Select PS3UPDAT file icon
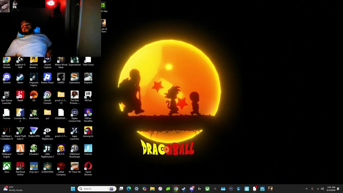Screen dimensions: 343x193 (x=61, y=114)
